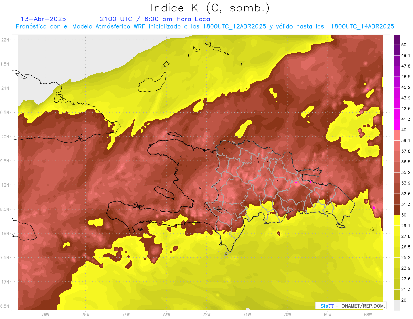Click the legend value '49.1'
Image resolution: width=413 pixels, height=319 pixels.
tap(406, 55)
